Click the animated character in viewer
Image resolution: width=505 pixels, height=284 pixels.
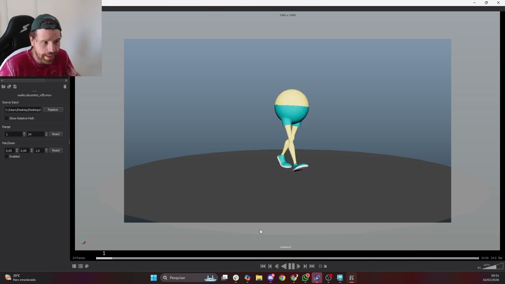292,130
